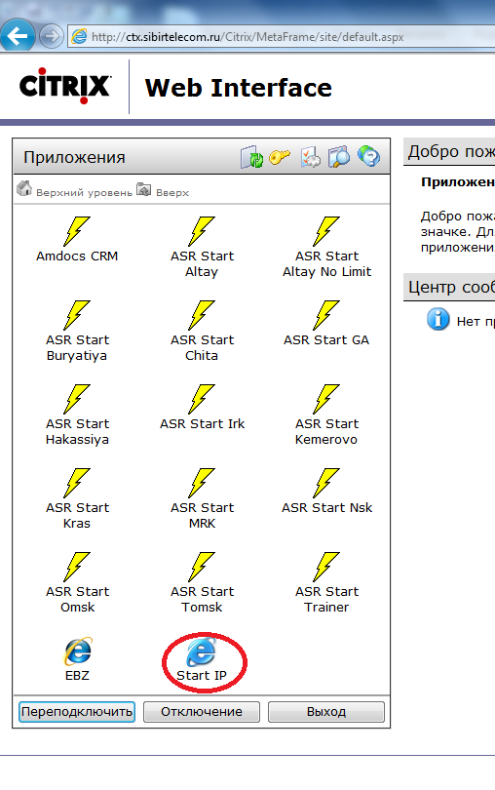
Task: Click the magnifier search applications icon
Action: coord(339,157)
